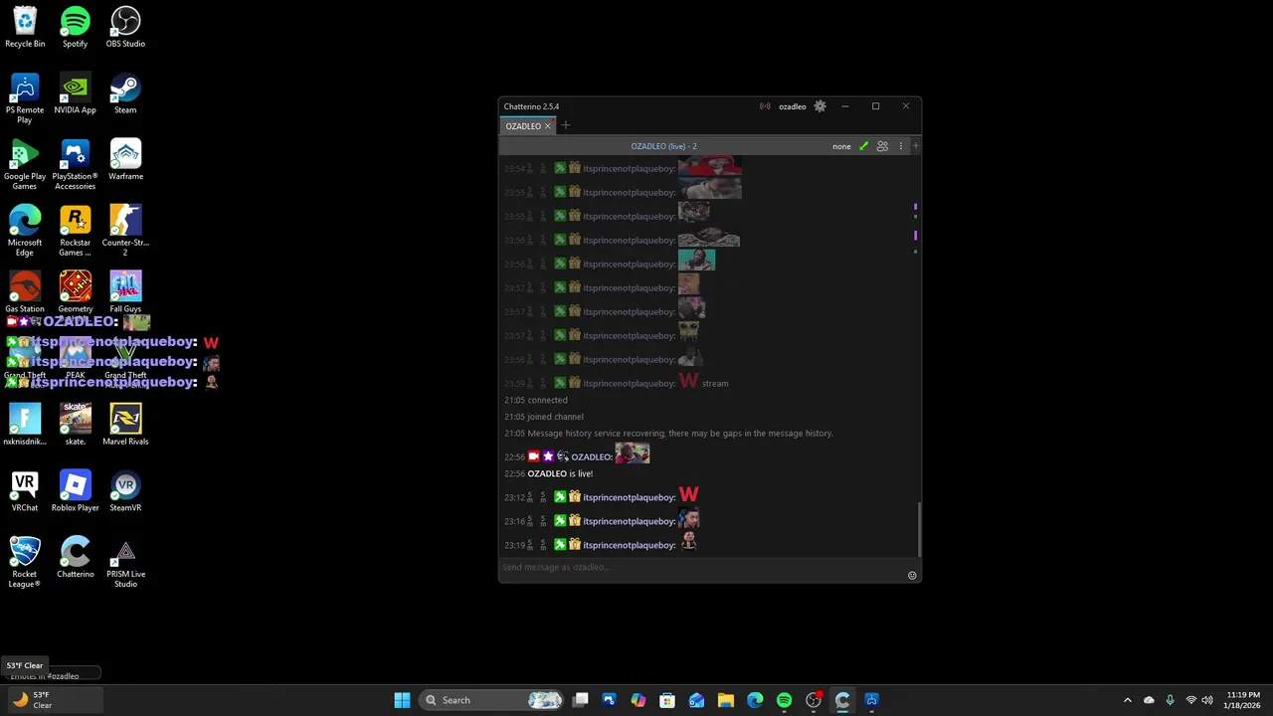The image size is (1273, 716).
Task: Open File Explorer from the taskbar
Action: [726, 700]
